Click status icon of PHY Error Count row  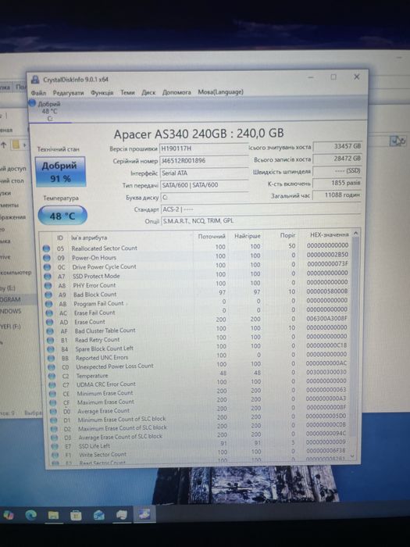coord(48,286)
